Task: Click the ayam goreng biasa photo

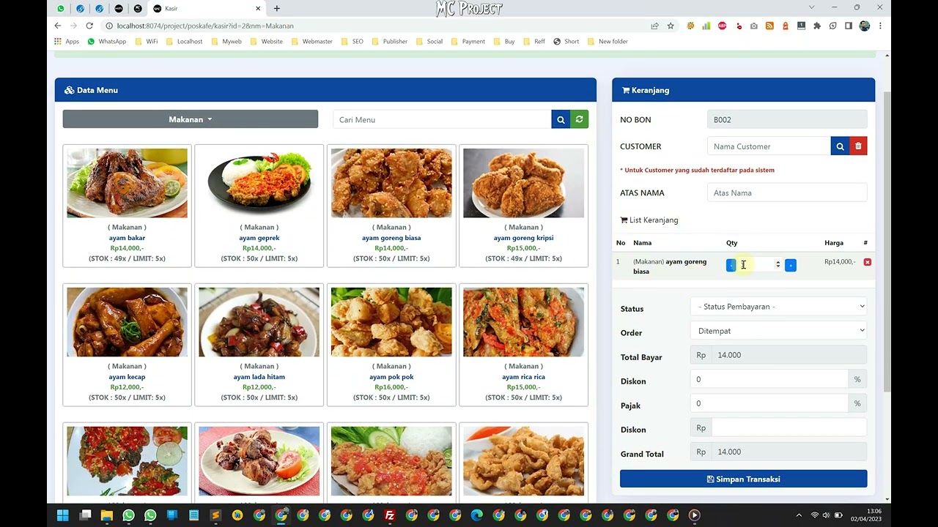Action: tap(391, 183)
